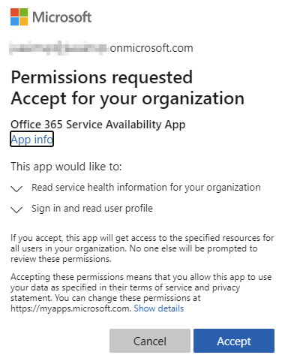Accept the requested permissions
This screenshot has width=291, height=361.
pos(234,341)
